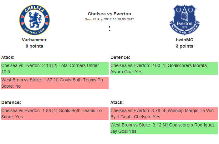Click the Everton club crest
The height and width of the screenshot is (144, 219).
point(184,20)
